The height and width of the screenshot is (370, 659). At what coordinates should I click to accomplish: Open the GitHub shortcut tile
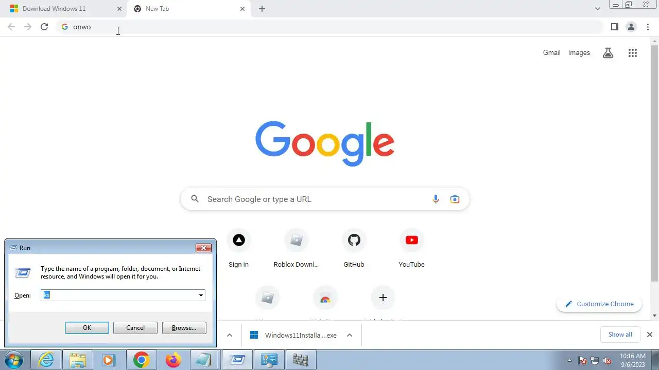pyautogui.click(x=354, y=249)
